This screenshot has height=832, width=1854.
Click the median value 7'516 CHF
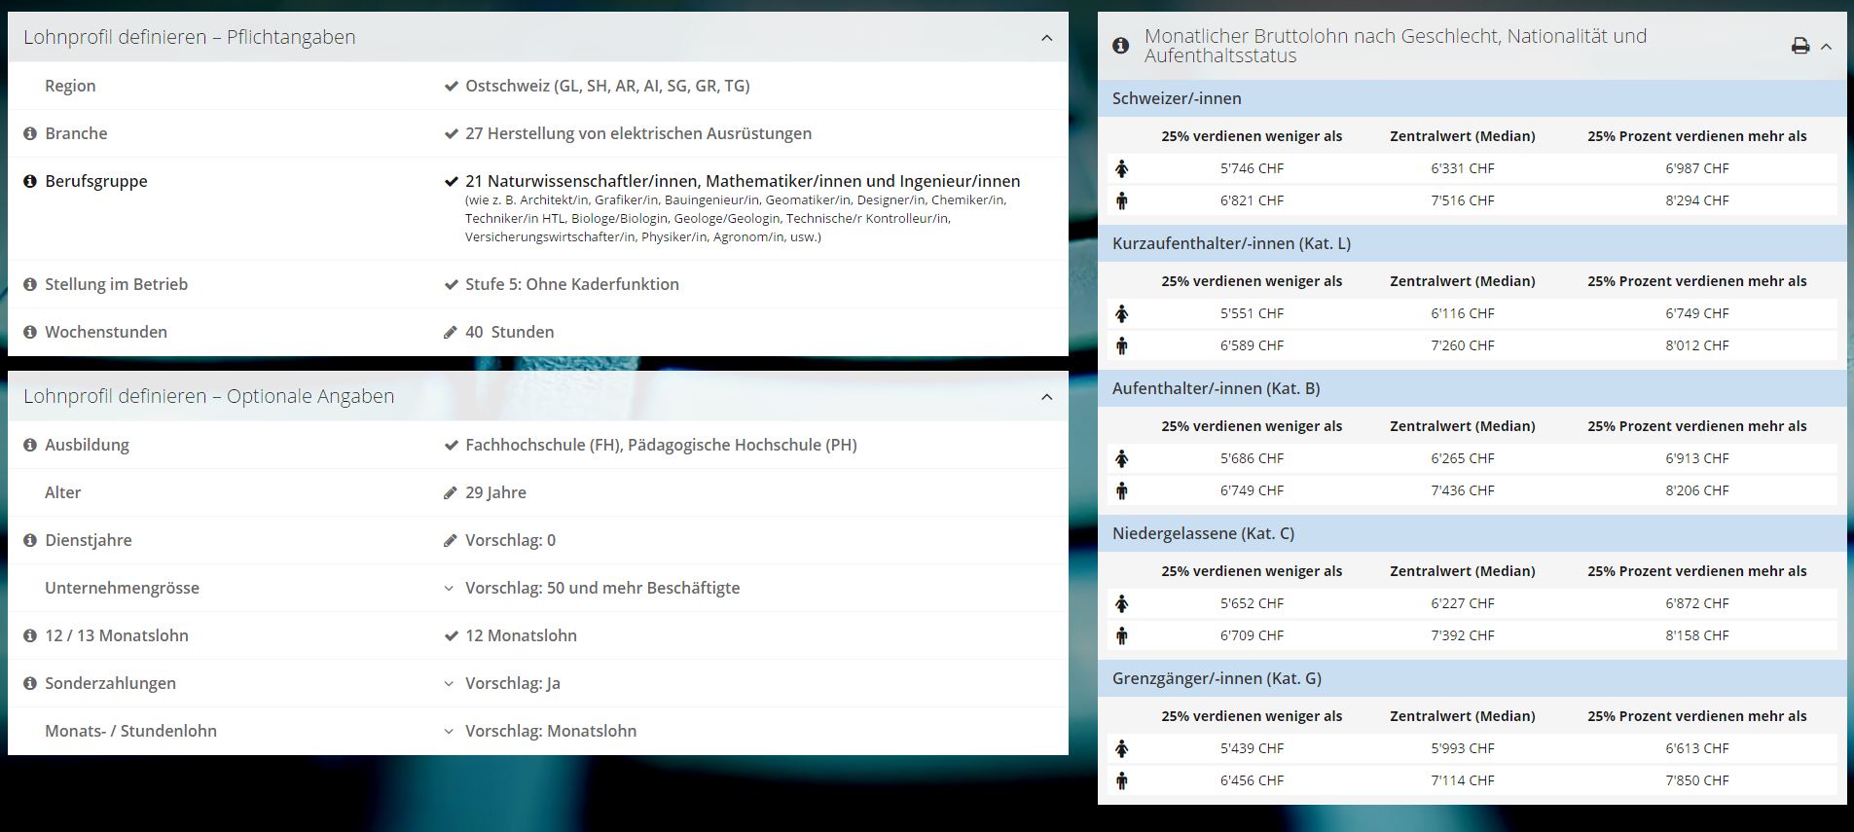[1462, 200]
